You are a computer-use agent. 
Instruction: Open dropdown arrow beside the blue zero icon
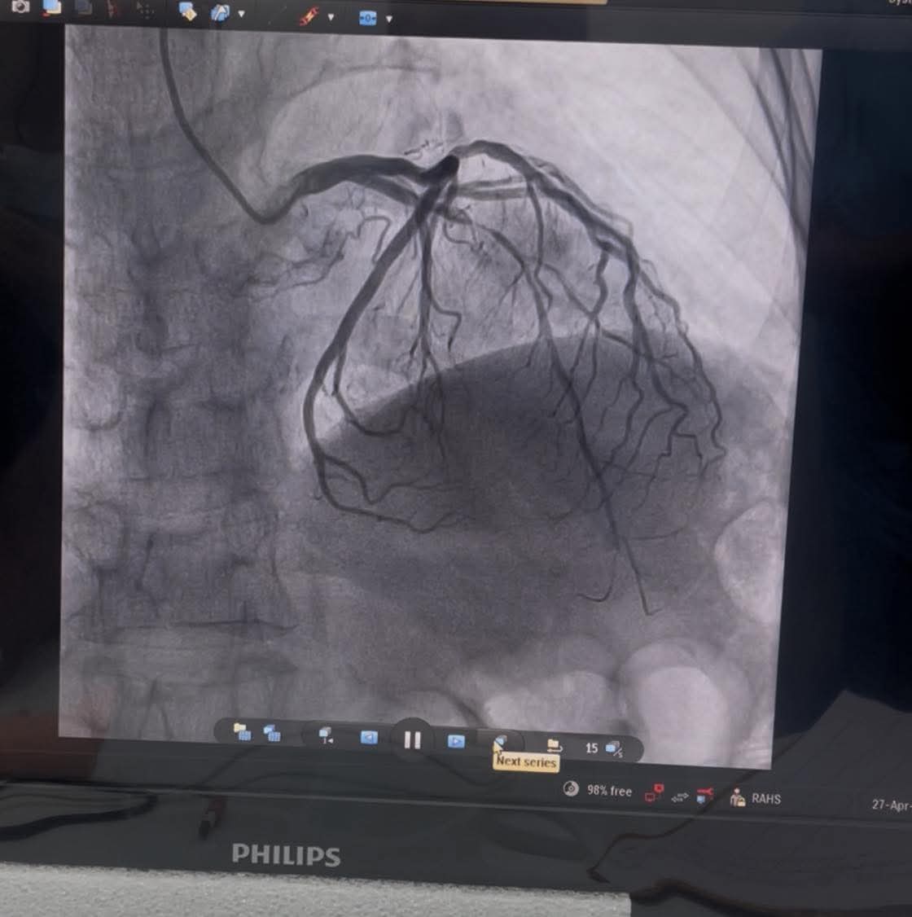click(x=389, y=19)
